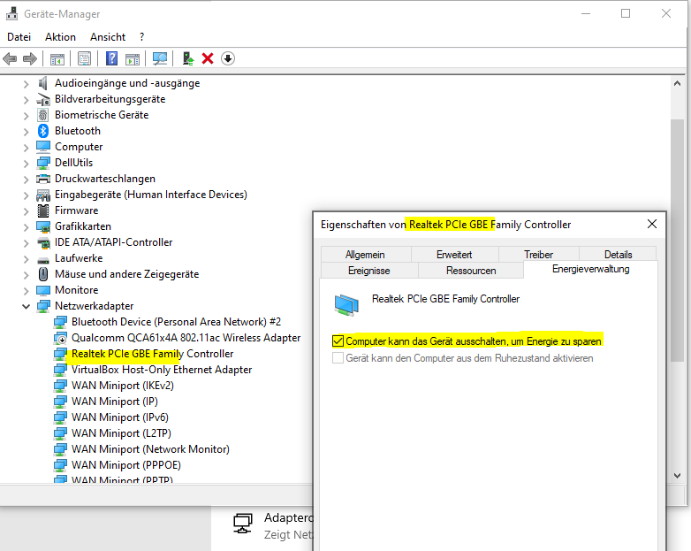Select WAN Miniport (Network Monitor)
The width and height of the screenshot is (691, 551).
(x=150, y=449)
